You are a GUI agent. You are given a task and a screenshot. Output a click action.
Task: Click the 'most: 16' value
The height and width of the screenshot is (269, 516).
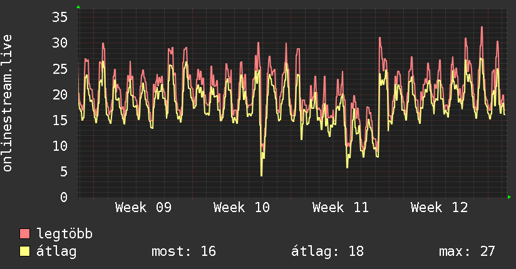click(183, 251)
